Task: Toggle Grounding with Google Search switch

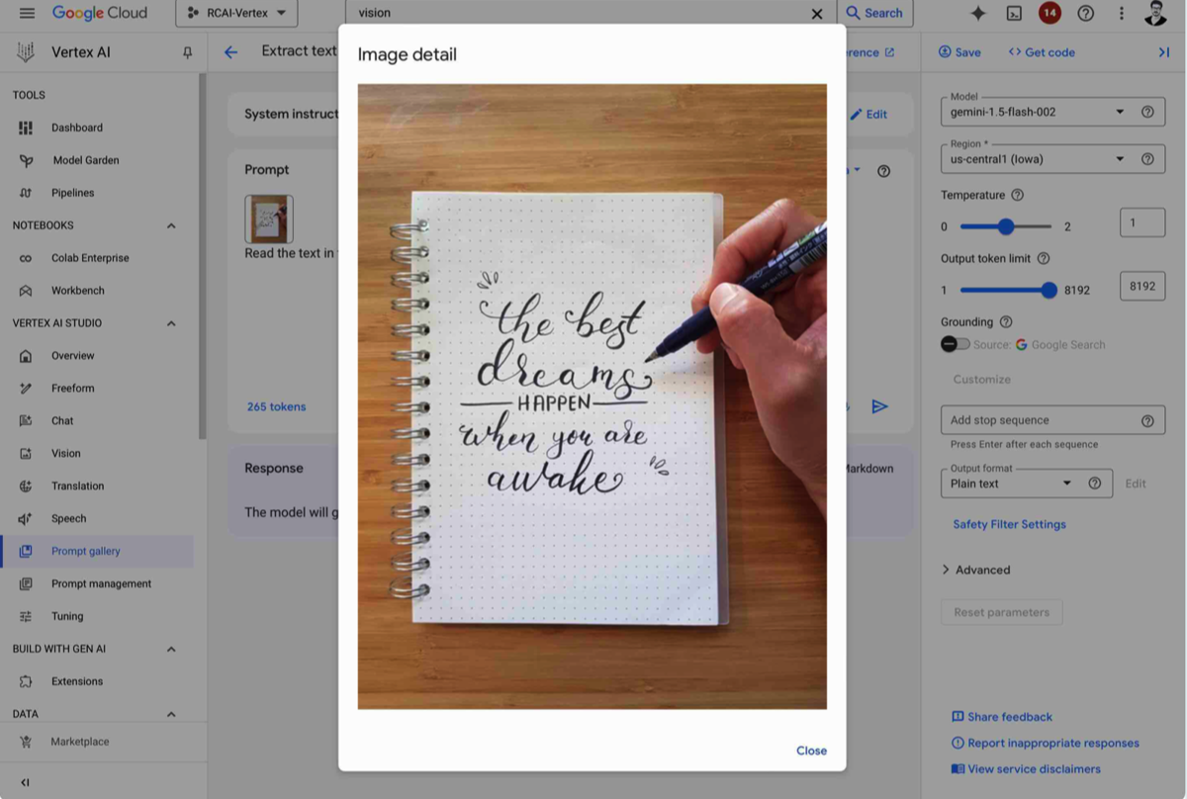Action: pos(955,345)
